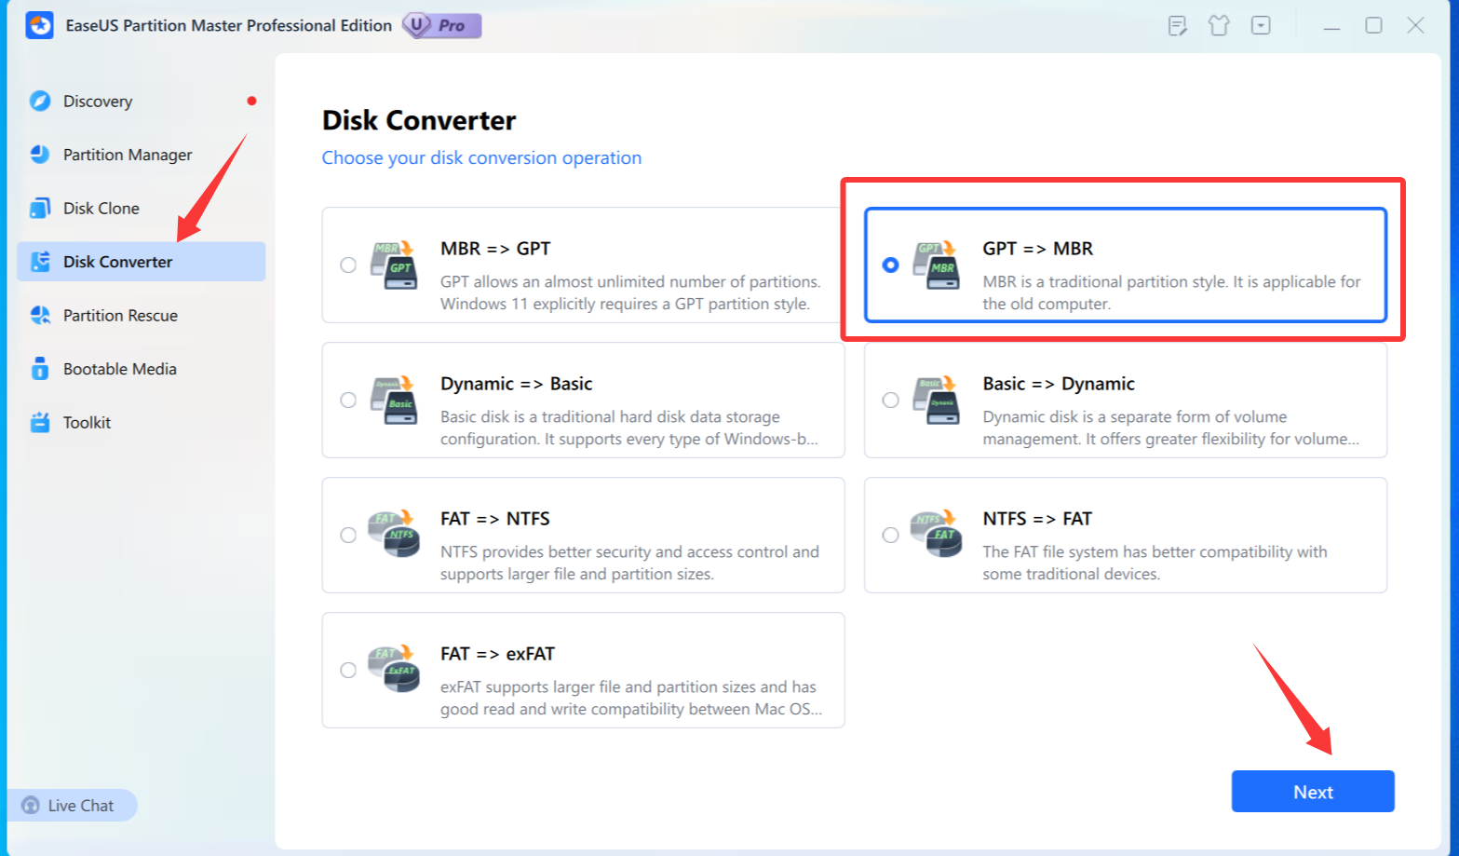Select the Basic => Dynamic radio button
Viewport: 1459px width, 856px height.
[890, 400]
